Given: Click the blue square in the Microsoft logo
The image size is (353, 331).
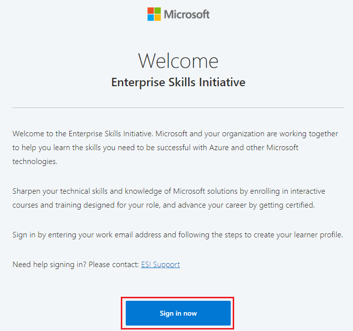Looking at the screenshot, I should tap(151, 17).
